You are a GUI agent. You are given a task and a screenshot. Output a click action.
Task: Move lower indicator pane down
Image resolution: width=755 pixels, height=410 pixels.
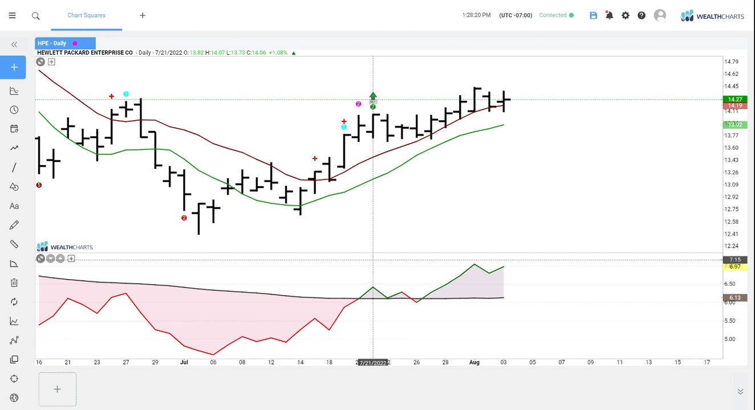click(51, 259)
